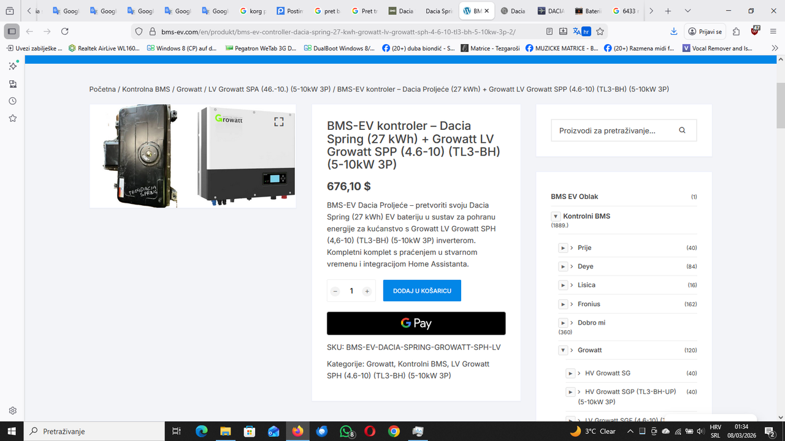Expand the Fronius category
The width and height of the screenshot is (785, 441).
coord(563,304)
